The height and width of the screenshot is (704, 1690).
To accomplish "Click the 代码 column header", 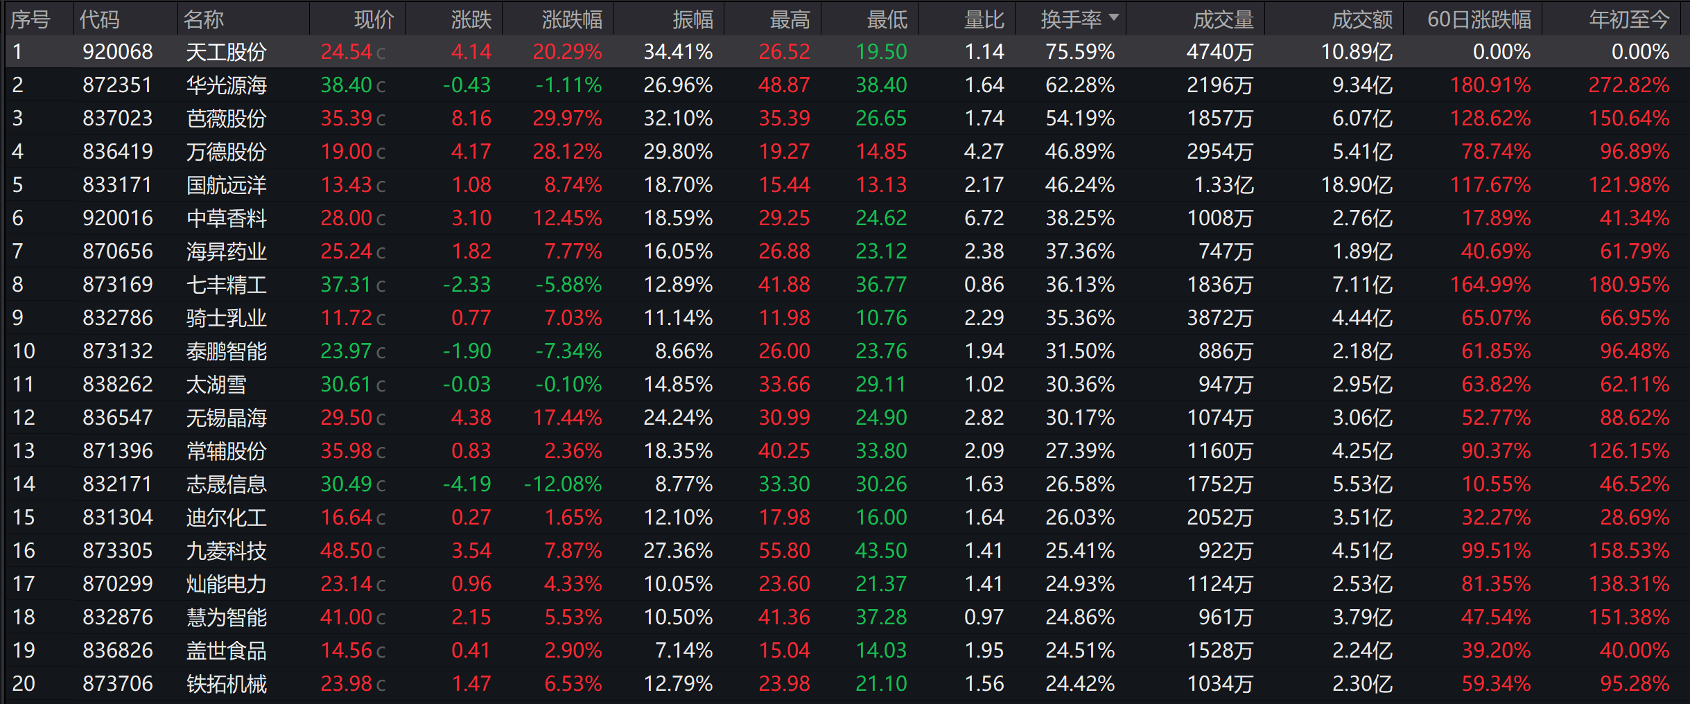I will click(x=100, y=19).
